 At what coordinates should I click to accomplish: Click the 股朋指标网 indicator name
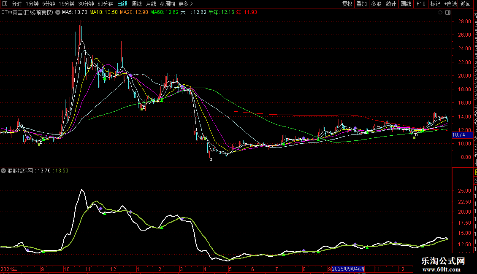click(20, 171)
